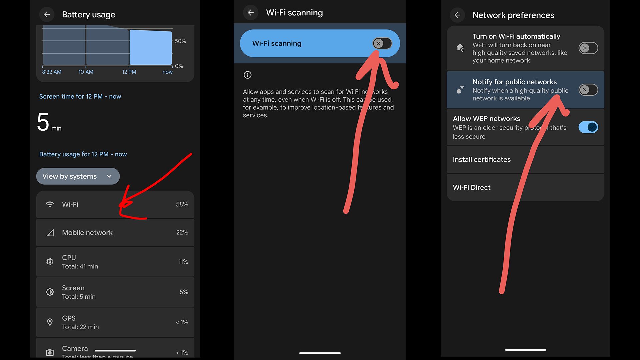Open Mobile network 22% usage row
This screenshot has height=360, width=640.
(115, 233)
